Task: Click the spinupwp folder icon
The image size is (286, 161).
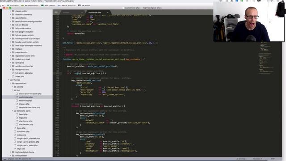Action: click(x=13, y=63)
